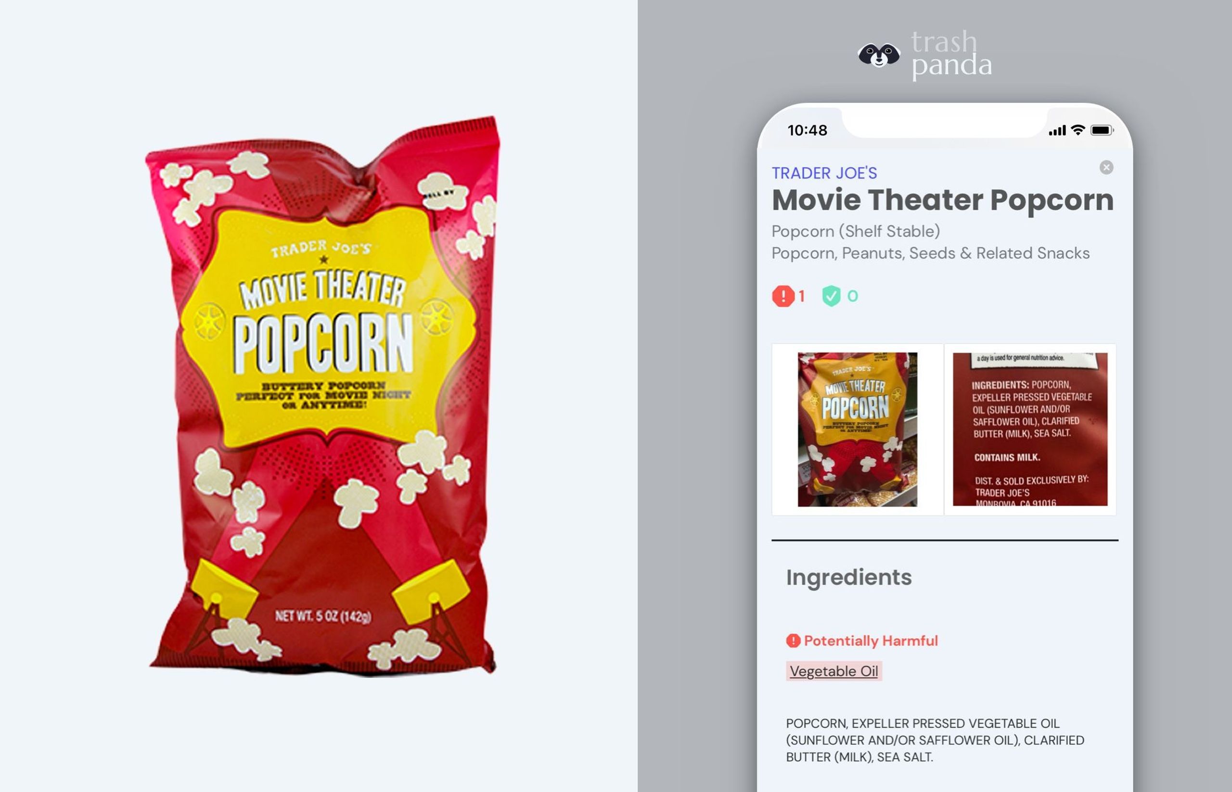
Task: Tap the cellular signal bars icon
Action: pos(1056,131)
